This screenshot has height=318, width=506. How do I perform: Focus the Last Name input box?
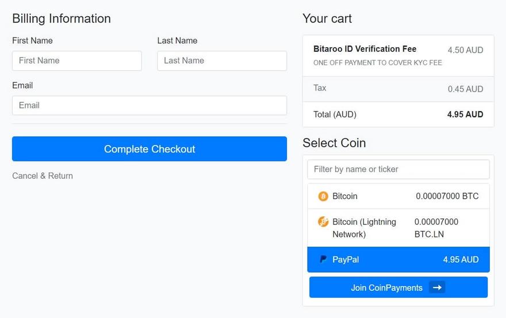[x=221, y=60]
